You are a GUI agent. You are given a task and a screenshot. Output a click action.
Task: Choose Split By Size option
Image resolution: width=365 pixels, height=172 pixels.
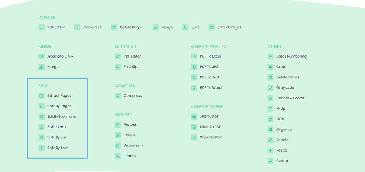[x=57, y=137]
